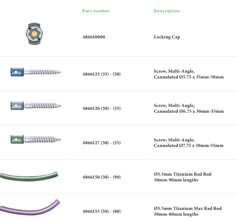Click the Locking Cap description text
The height and width of the screenshot is (222, 237).
point(167,37)
